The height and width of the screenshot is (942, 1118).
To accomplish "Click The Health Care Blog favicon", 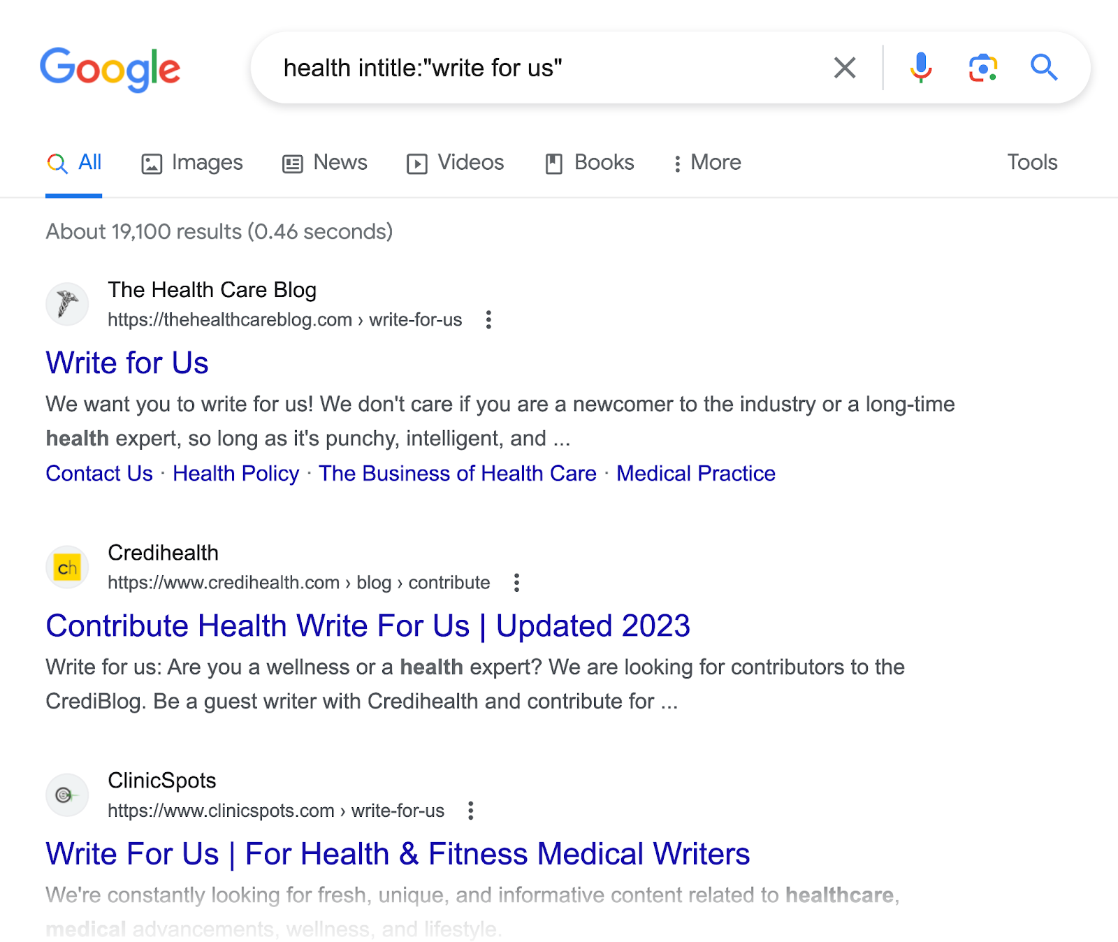I will coord(66,303).
